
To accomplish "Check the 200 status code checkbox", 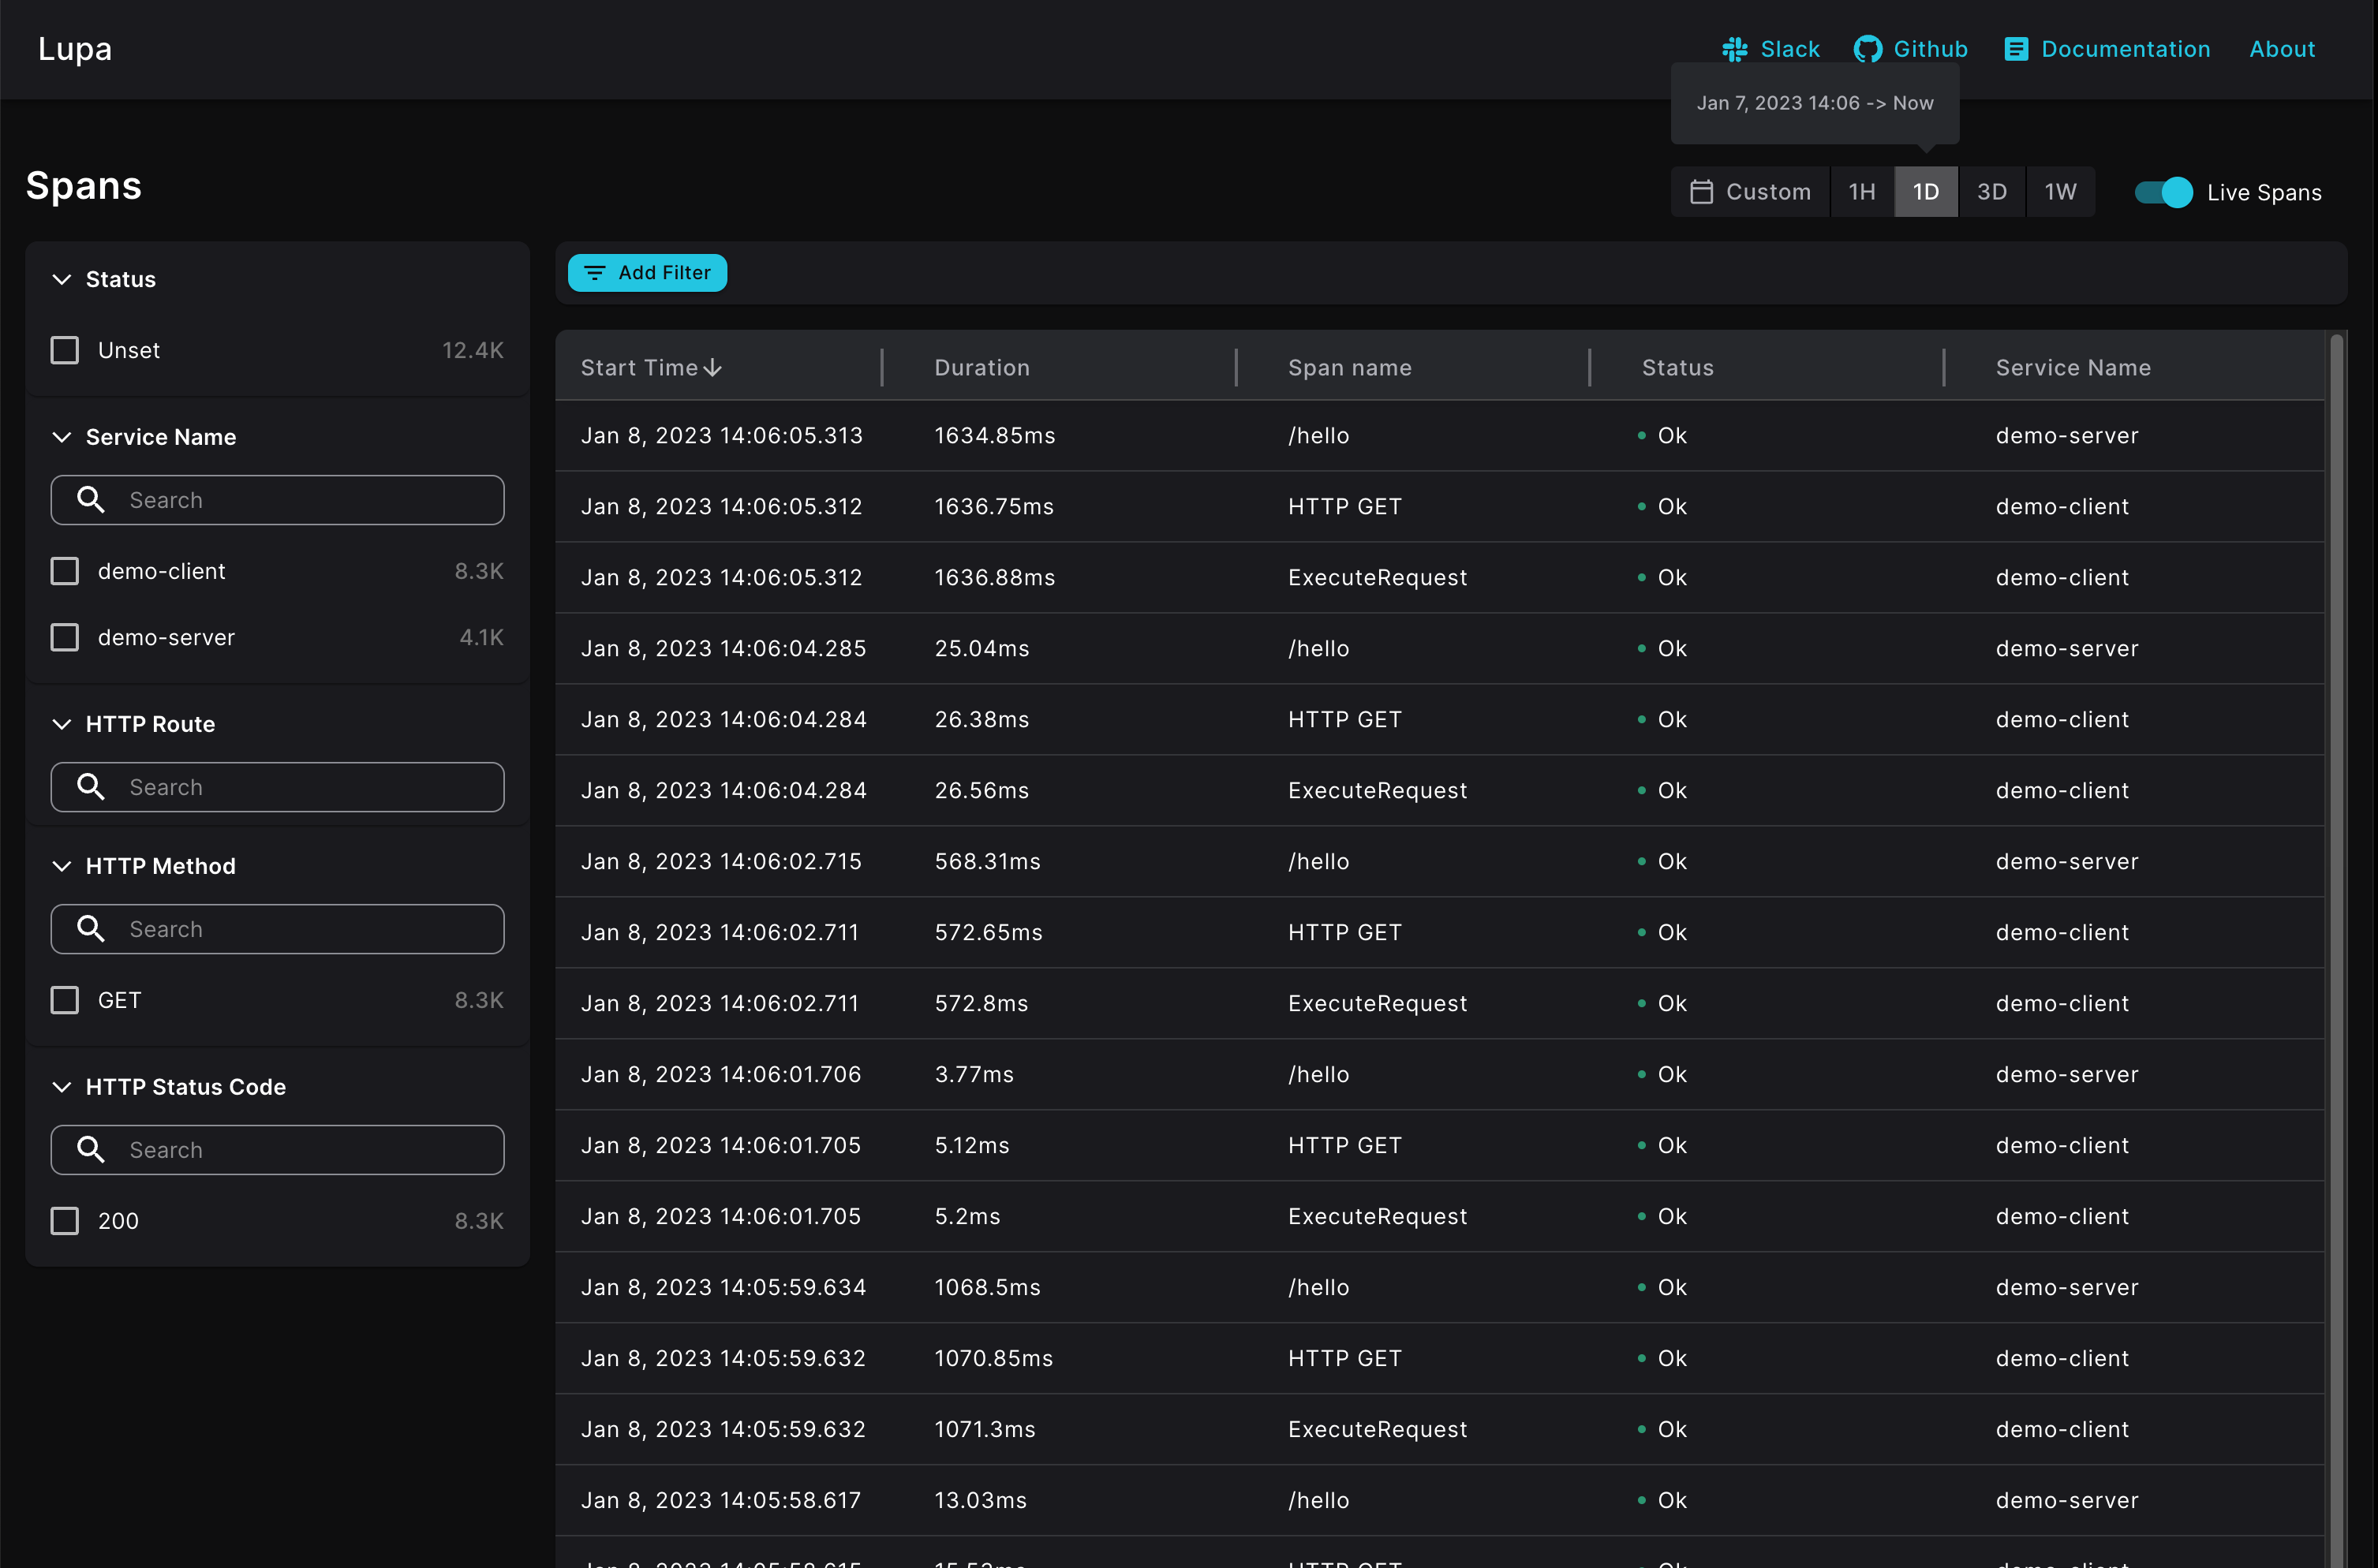I will 64,1220.
